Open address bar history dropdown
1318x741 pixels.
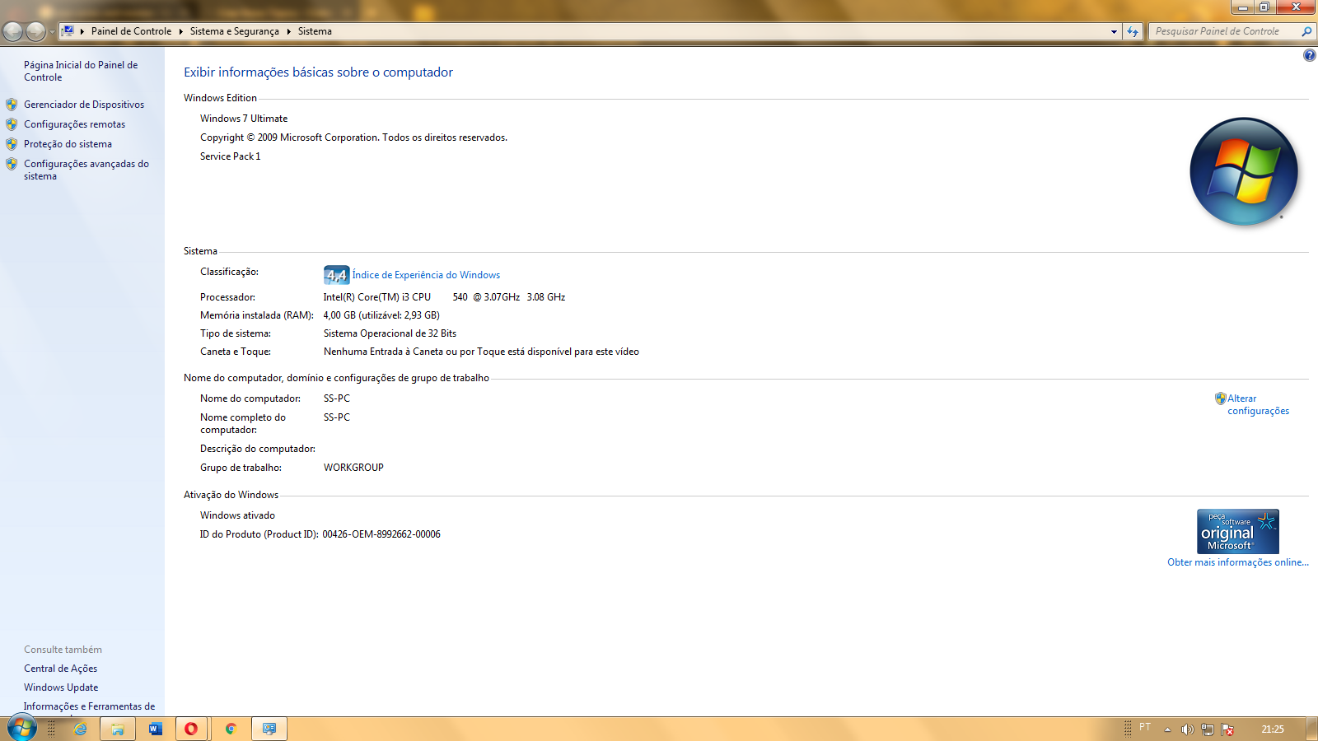point(1114,31)
